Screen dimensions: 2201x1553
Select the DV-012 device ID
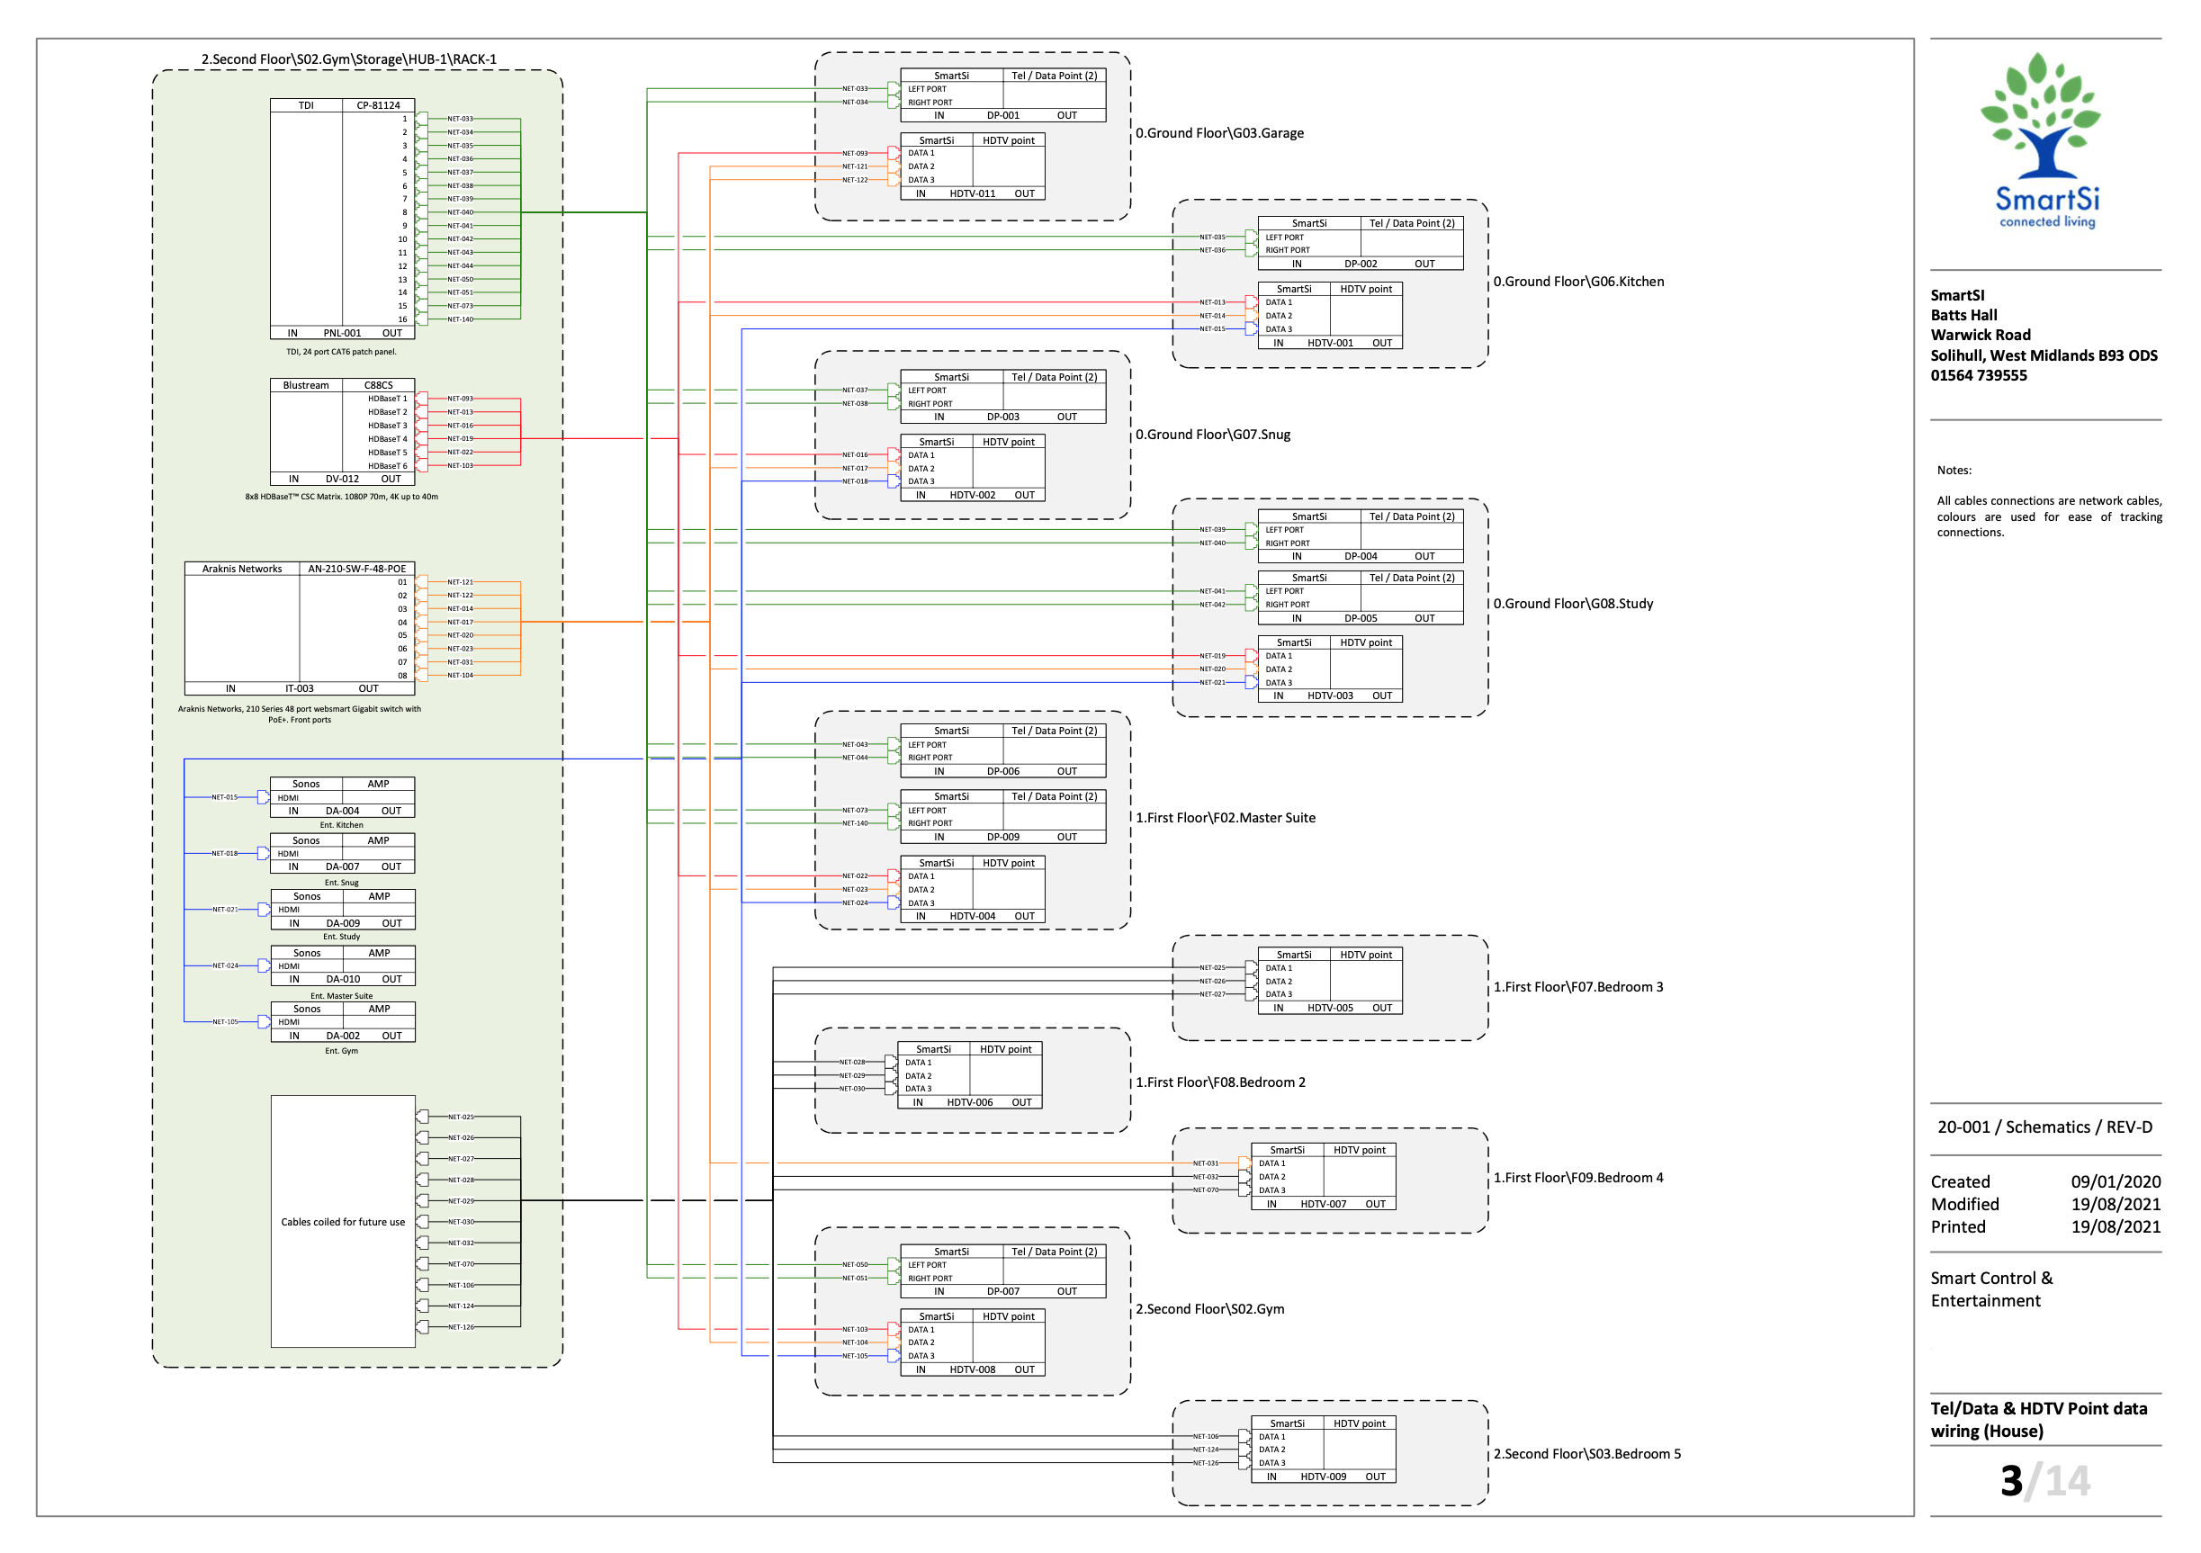[342, 480]
